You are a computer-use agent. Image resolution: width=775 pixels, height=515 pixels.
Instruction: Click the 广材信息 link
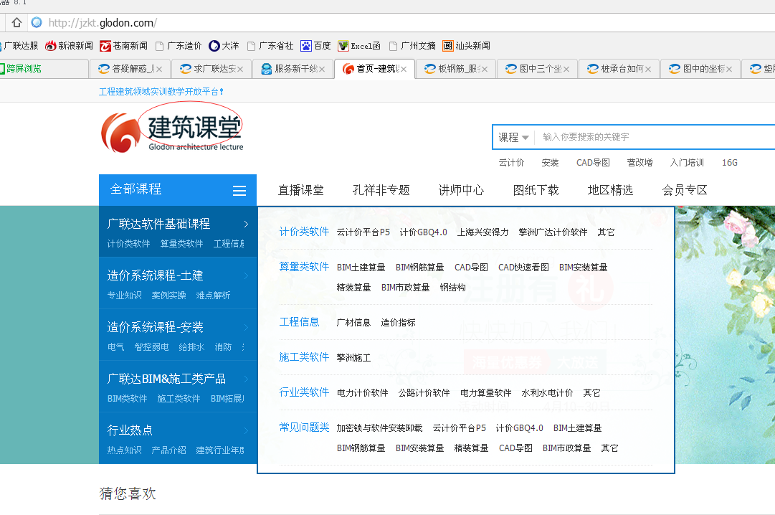point(353,323)
